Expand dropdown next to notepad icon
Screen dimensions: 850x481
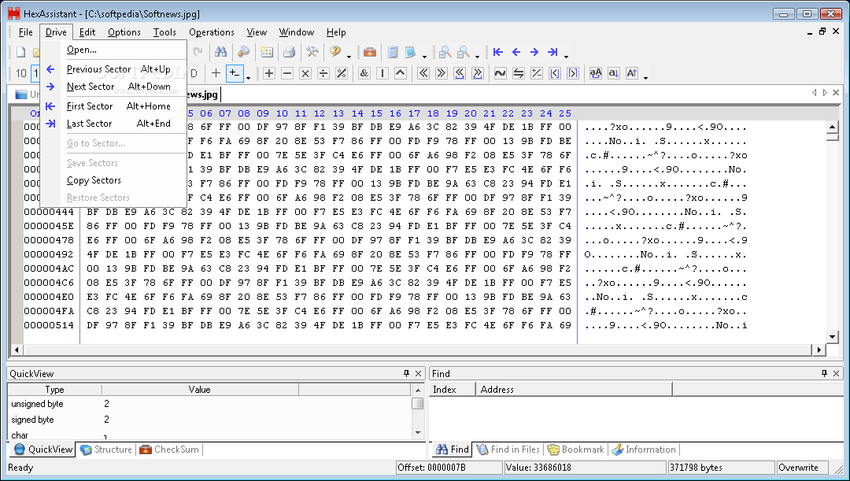tap(424, 55)
